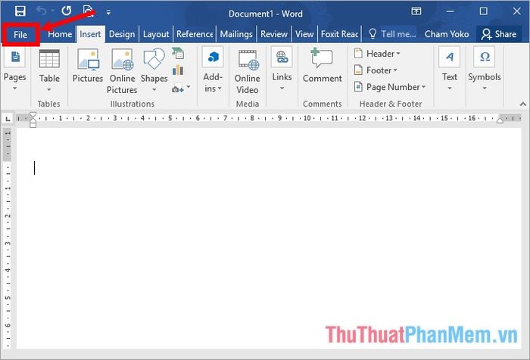Open the File tab
Image resolution: width=530 pixels, height=360 pixels.
point(20,35)
